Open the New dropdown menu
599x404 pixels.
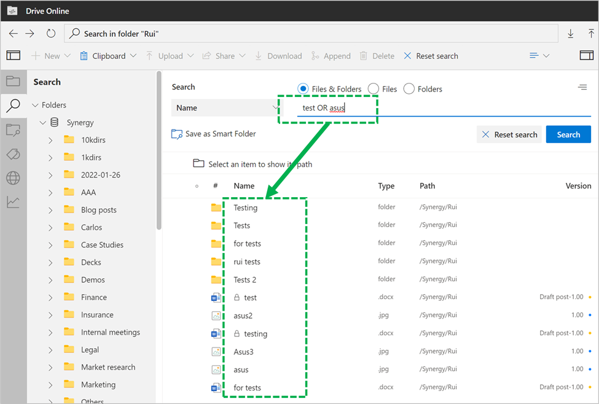[x=51, y=56]
